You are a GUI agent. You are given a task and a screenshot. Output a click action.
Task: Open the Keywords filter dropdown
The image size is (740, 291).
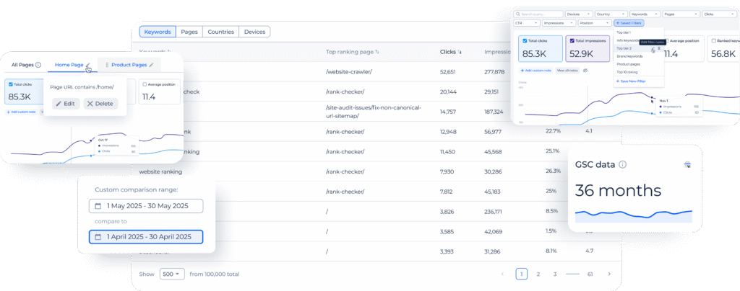pyautogui.click(x=645, y=14)
